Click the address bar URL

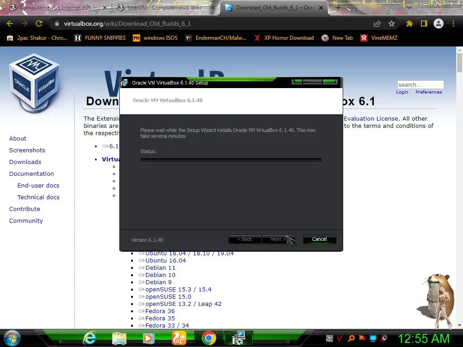pos(127,23)
